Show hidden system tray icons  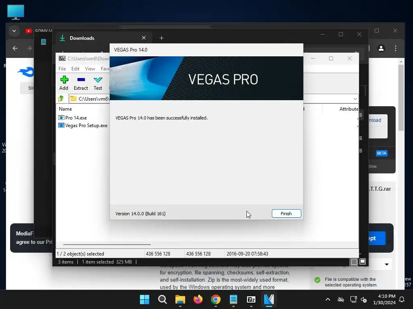point(328,299)
